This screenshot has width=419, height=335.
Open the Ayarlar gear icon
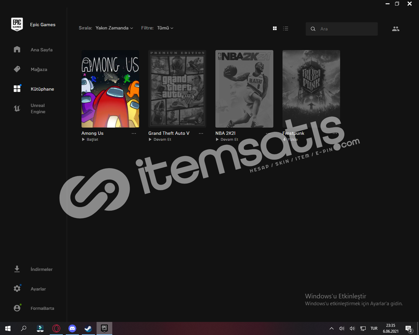[x=17, y=289]
